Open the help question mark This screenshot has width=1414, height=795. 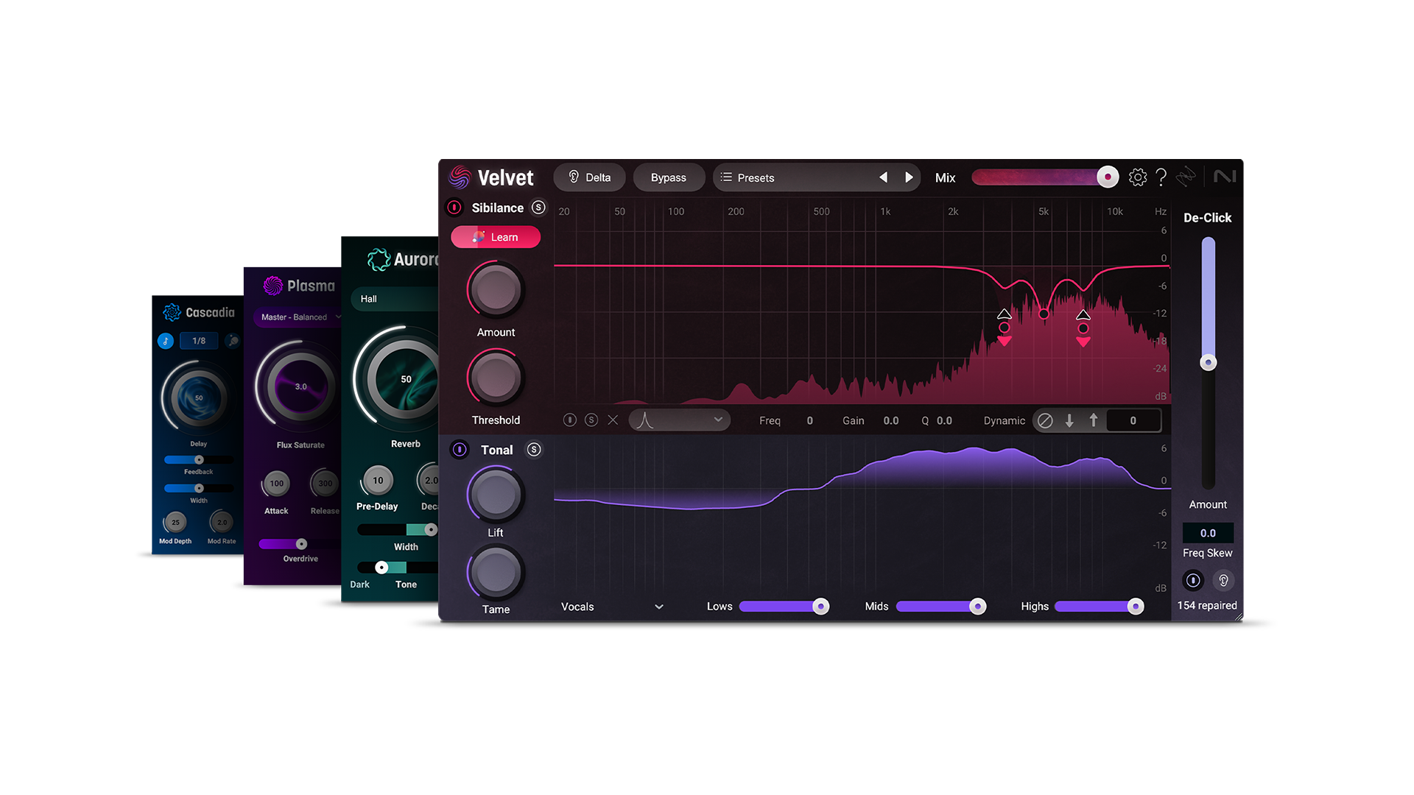[x=1161, y=177]
